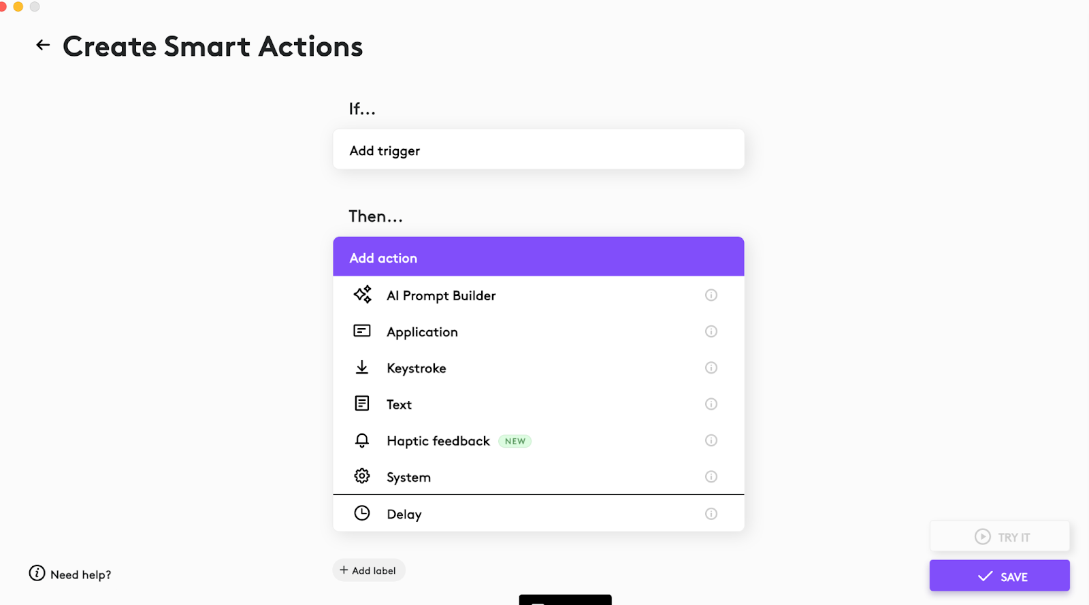Click the Keystroke download-arrow icon
The image size is (1089, 605).
coord(362,367)
